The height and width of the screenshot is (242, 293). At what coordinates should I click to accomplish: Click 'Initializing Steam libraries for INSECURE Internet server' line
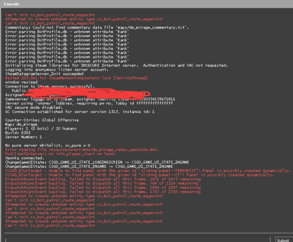[x=116, y=66]
